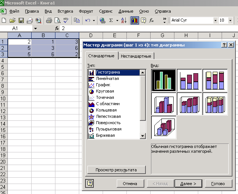Open the Справка menu

(163, 12)
